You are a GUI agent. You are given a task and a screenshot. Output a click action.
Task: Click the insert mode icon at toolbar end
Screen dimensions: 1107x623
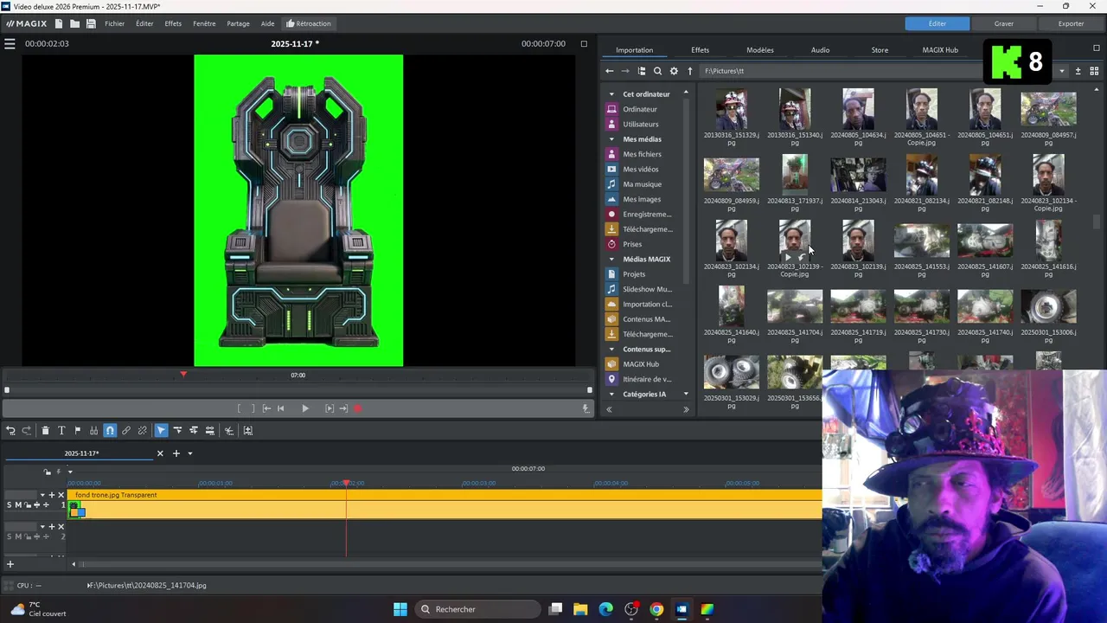point(247,430)
